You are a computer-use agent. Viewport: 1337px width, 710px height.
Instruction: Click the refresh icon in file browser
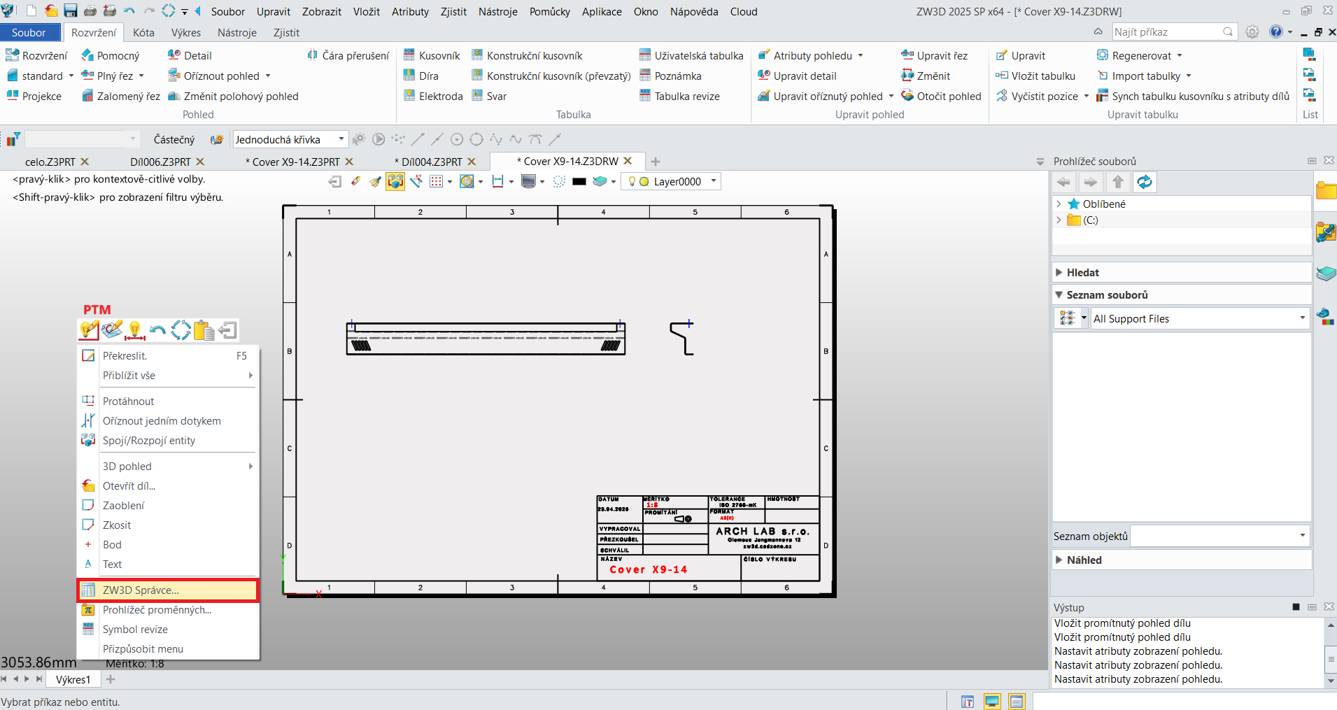coord(1145,182)
